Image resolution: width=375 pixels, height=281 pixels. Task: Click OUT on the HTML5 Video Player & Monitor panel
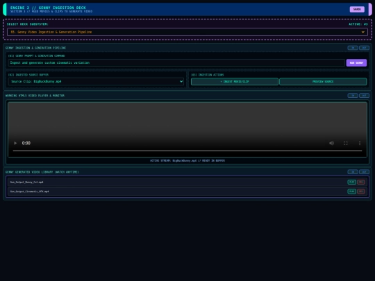364,96
